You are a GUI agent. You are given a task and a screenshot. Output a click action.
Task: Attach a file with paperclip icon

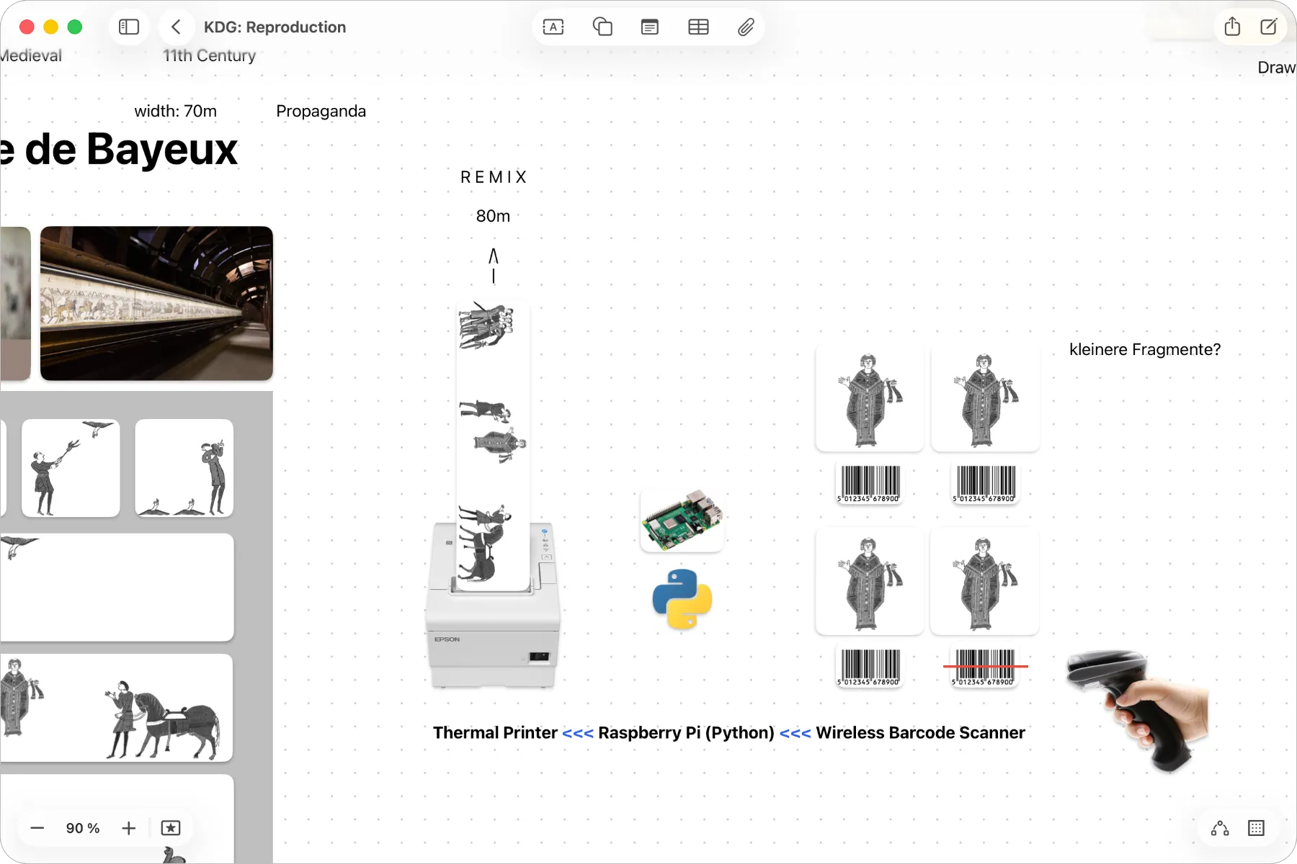tap(746, 27)
